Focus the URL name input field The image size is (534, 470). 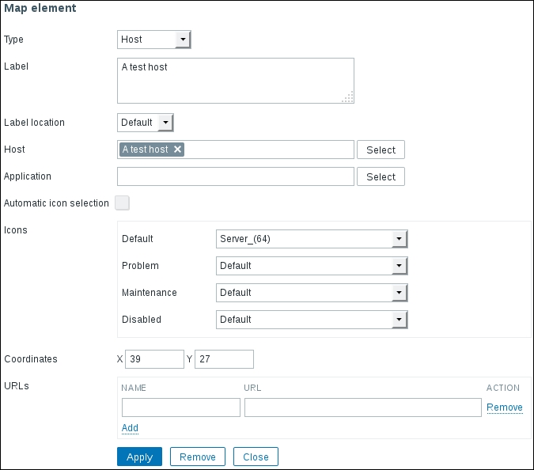pos(180,407)
